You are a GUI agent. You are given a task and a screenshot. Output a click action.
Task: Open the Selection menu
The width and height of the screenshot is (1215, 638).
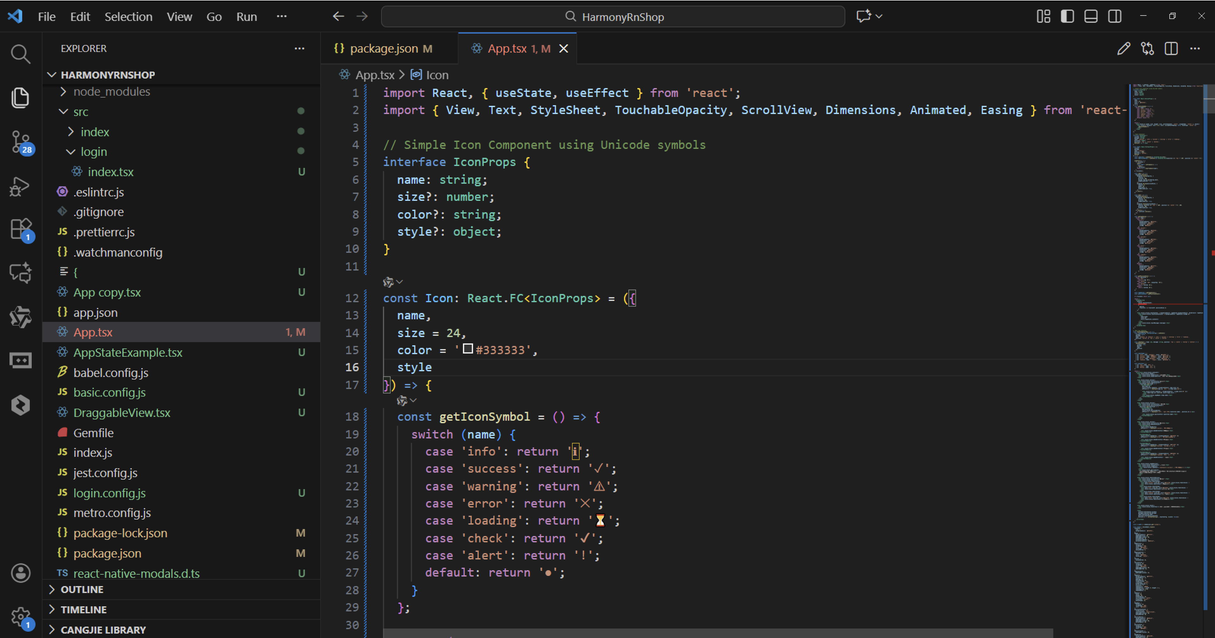[x=128, y=16]
